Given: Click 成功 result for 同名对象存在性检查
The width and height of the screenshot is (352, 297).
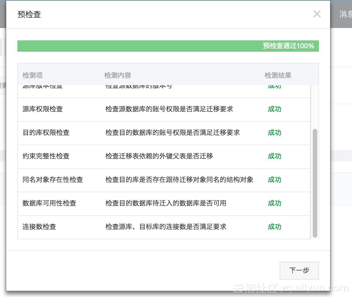Looking at the screenshot, I should [275, 180].
